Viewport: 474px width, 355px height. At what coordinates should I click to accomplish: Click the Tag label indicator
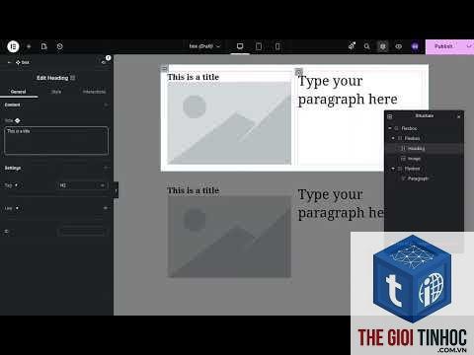pos(16,185)
